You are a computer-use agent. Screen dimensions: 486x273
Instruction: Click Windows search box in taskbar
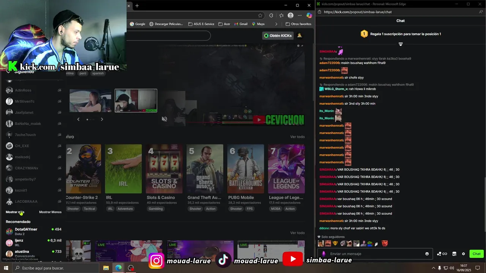56,268
